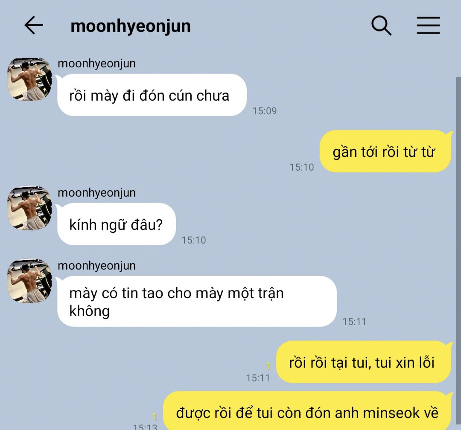The height and width of the screenshot is (430, 461).
Task: Select the message "kính ngữ đâu?"
Action: point(117,224)
